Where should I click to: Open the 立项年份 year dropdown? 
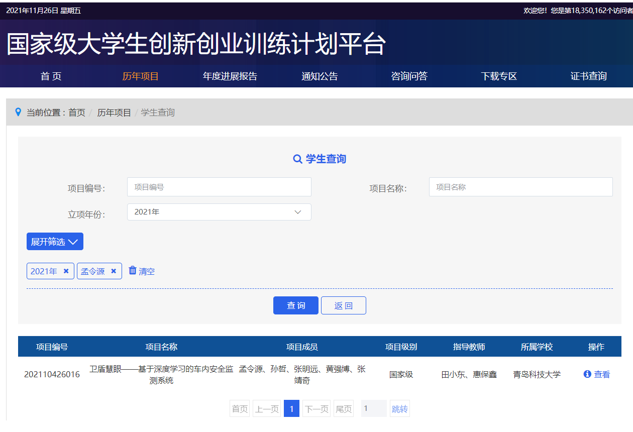pyautogui.click(x=219, y=212)
